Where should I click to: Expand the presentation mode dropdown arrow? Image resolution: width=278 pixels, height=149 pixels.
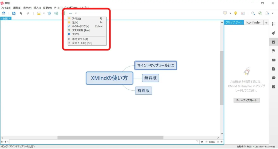tap(230, 13)
